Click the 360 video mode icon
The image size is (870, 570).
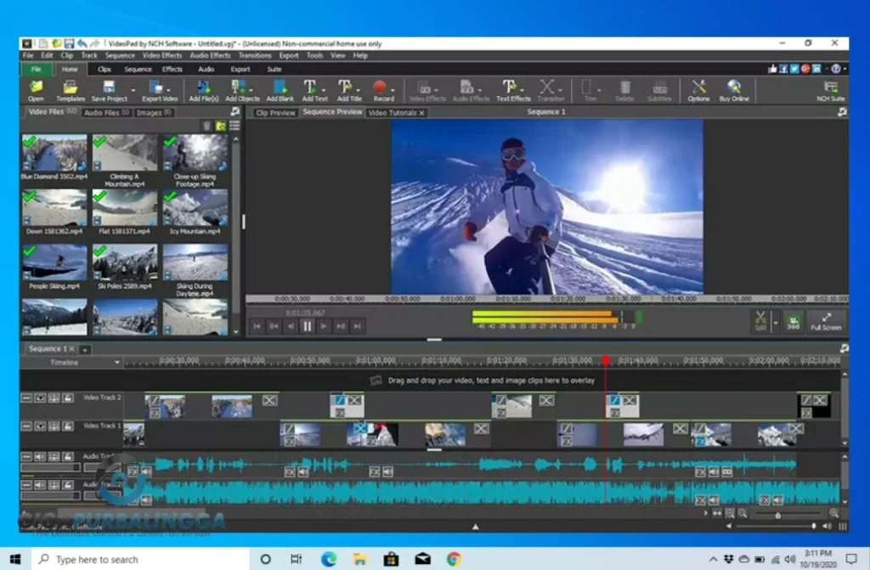pos(793,319)
